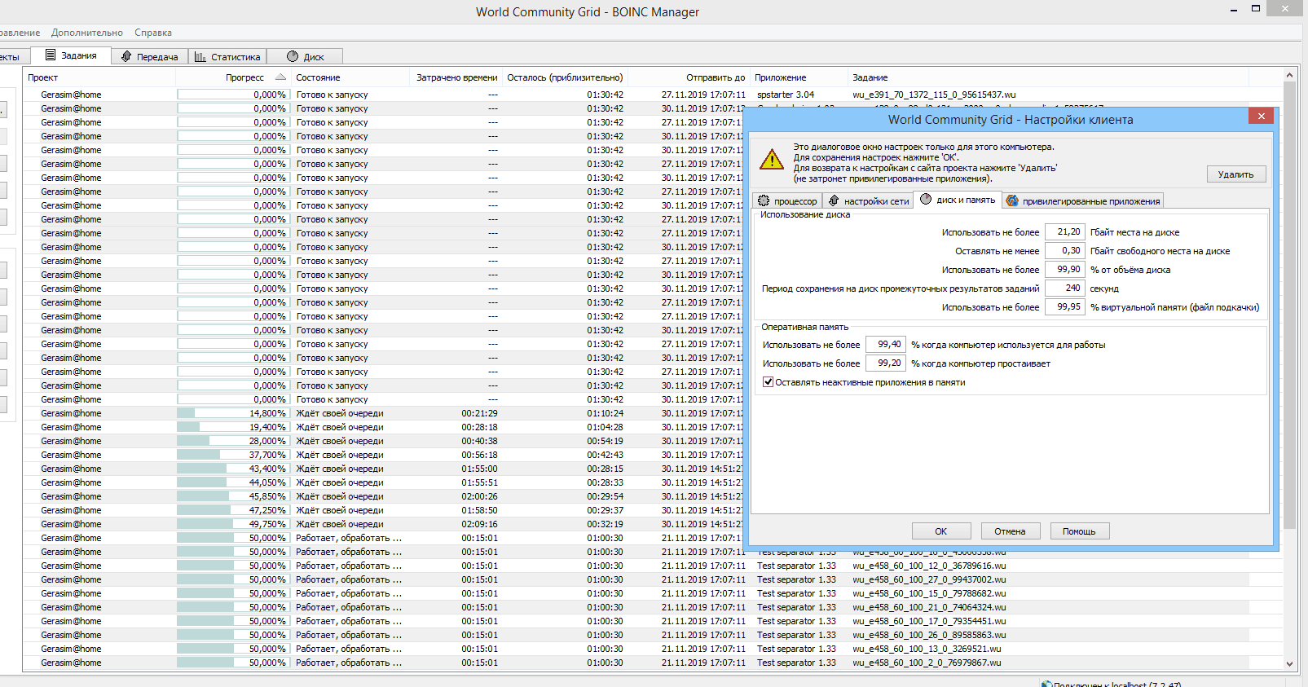
Task: Click the 14,800% progress bar
Action: click(232, 413)
